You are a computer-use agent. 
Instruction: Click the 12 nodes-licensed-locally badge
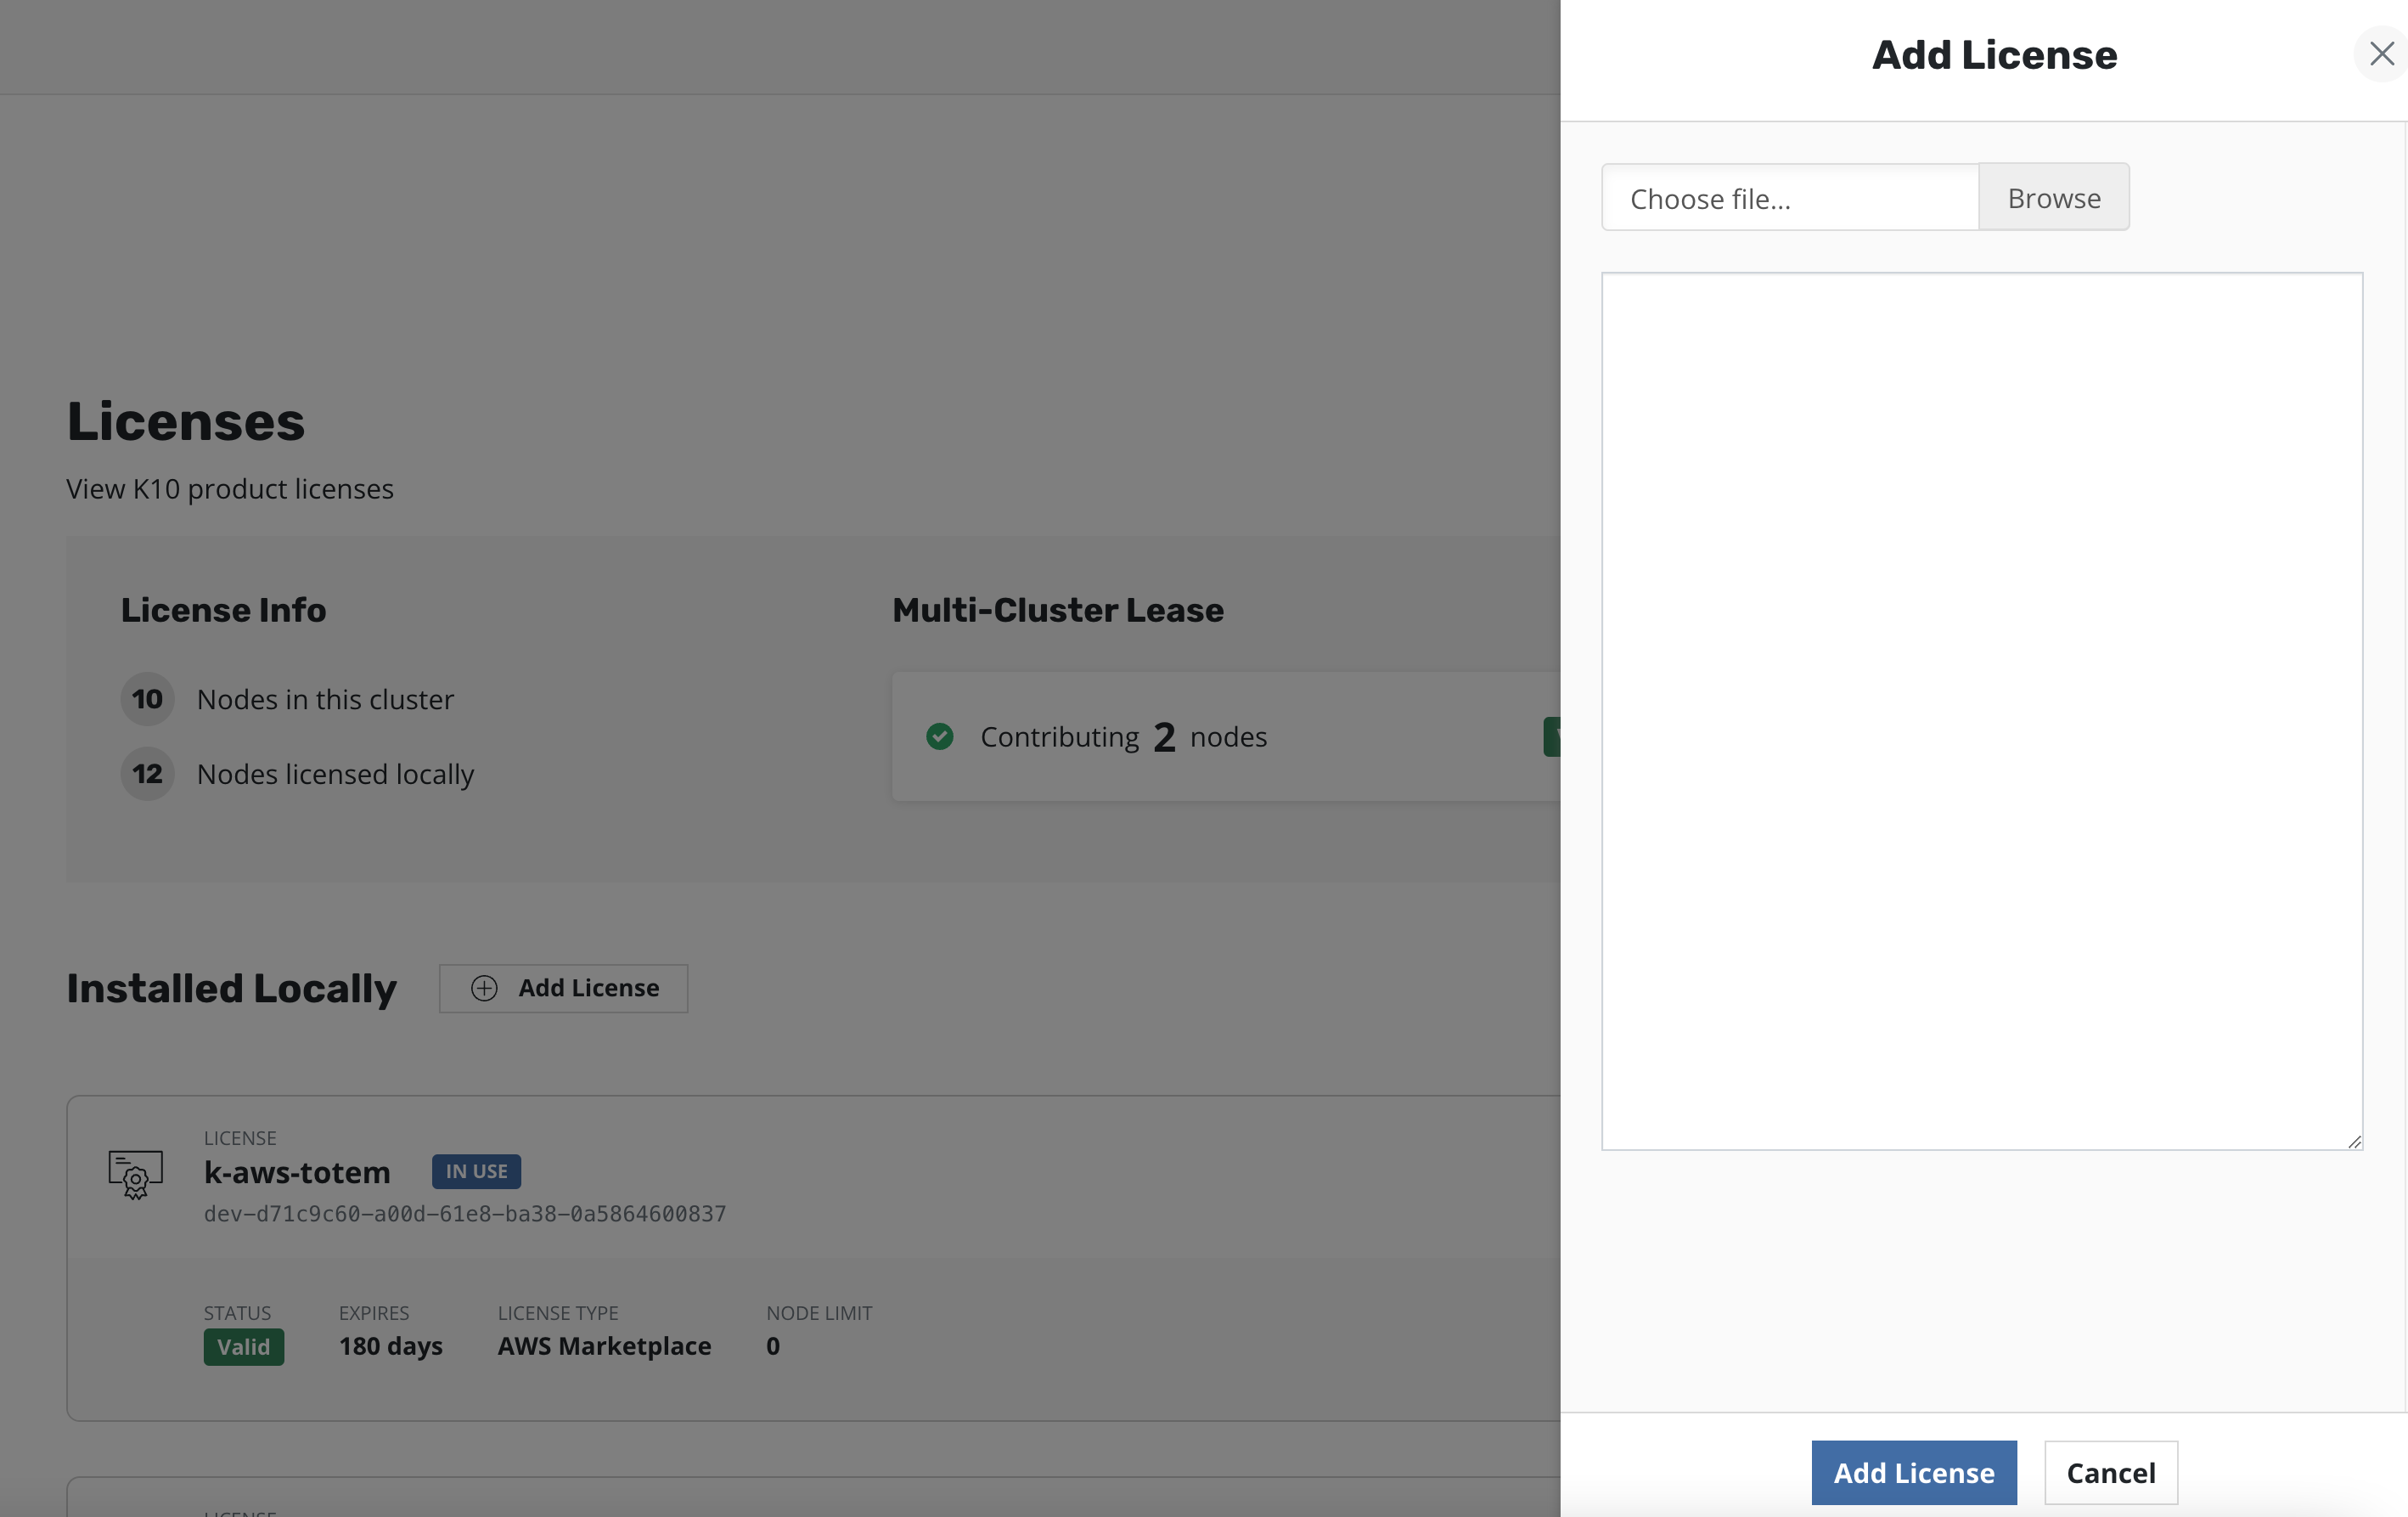pos(146,774)
